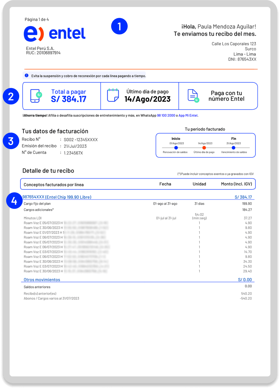Click the Otros movimientos section heading
Viewport: 280px width, 389px height.
[x=42, y=280]
